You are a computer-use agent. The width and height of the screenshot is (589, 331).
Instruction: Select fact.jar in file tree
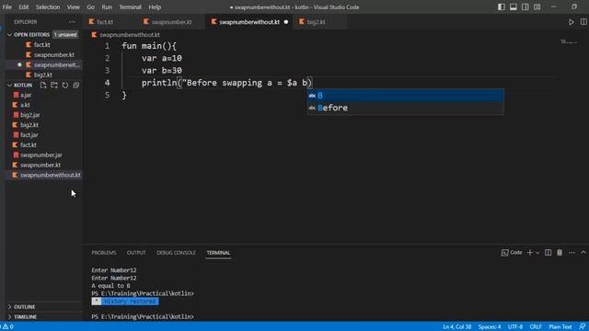click(29, 135)
